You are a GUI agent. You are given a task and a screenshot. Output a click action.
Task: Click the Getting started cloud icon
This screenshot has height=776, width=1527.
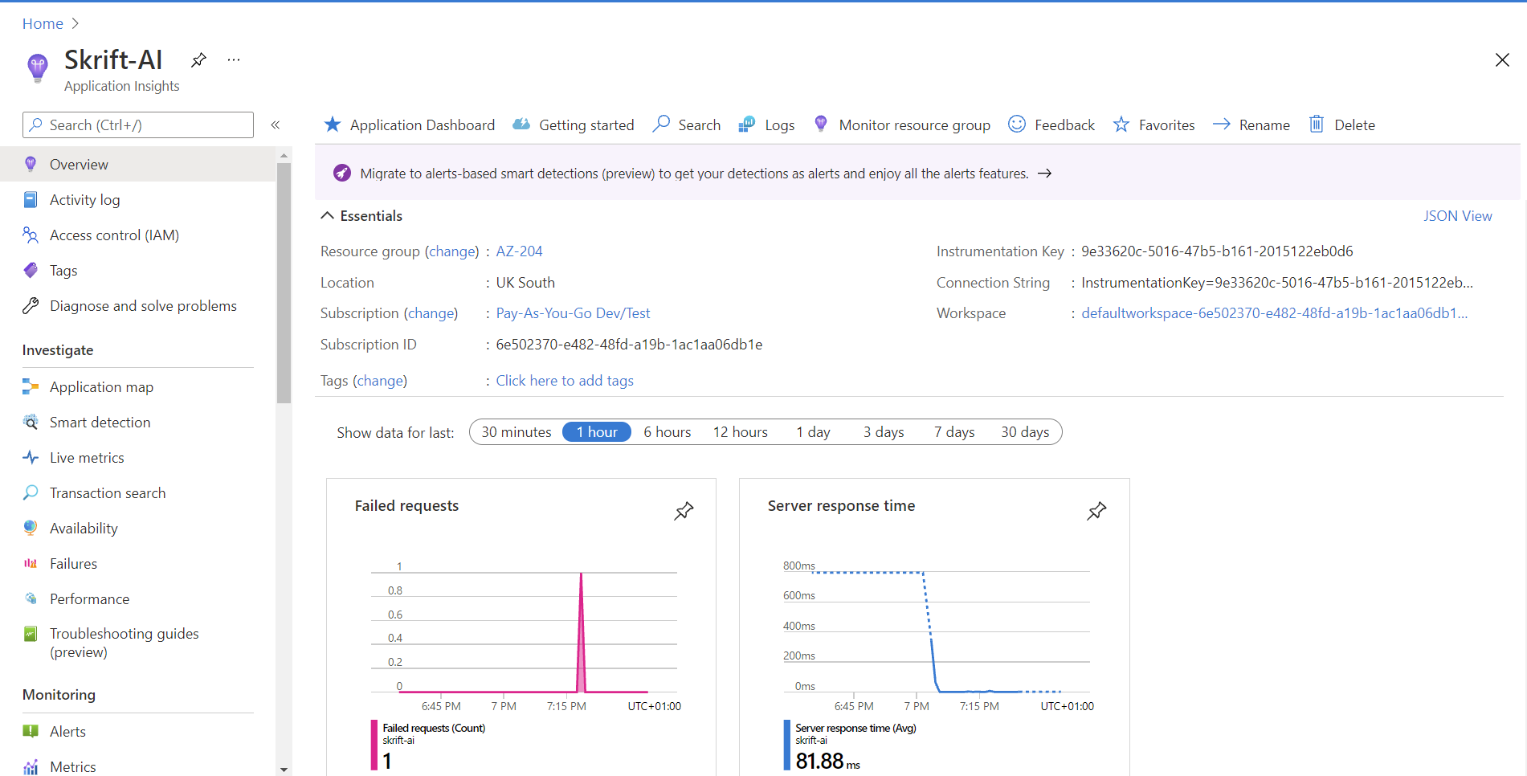pos(521,125)
